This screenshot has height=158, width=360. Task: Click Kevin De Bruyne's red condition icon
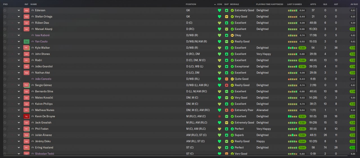219,116
